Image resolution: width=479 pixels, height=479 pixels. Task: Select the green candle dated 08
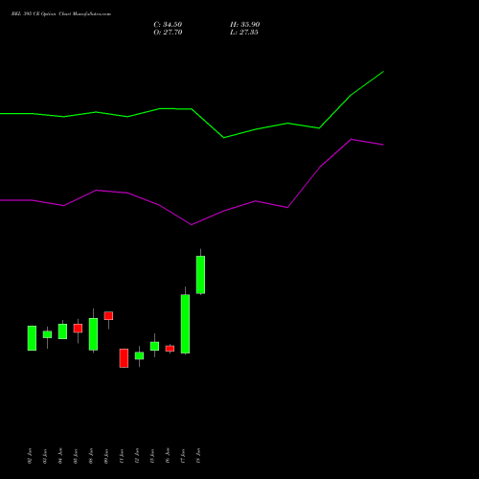pyautogui.click(x=93, y=334)
